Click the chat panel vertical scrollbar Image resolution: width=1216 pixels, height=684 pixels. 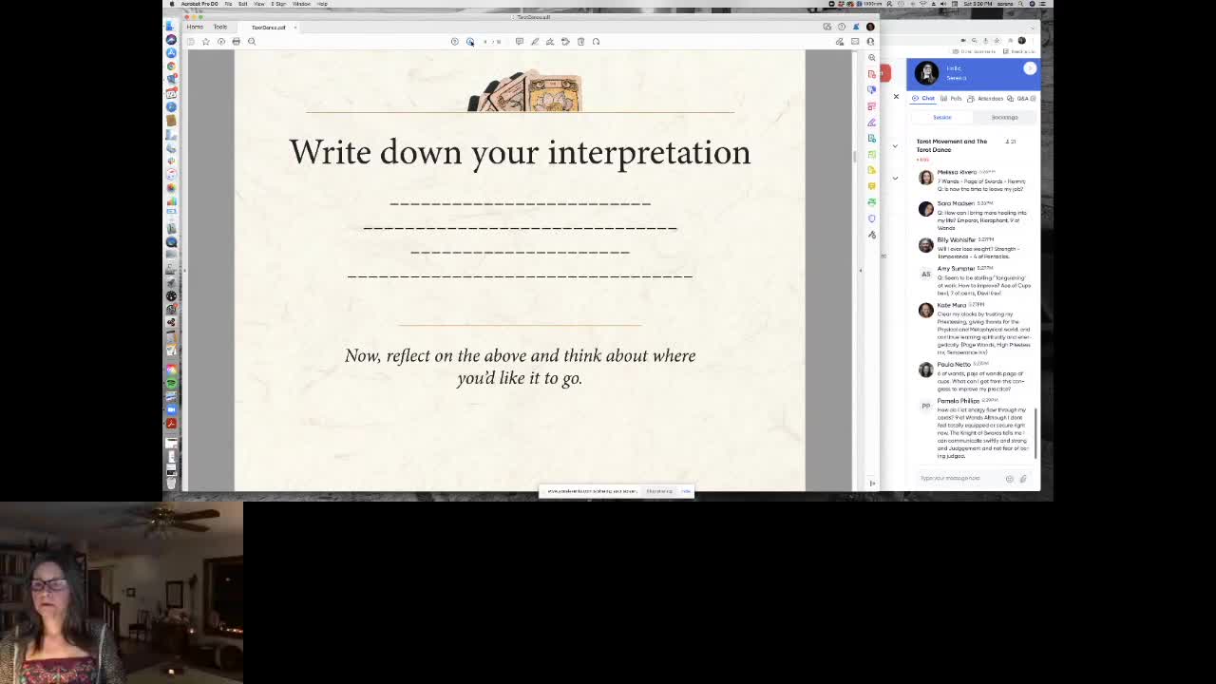[x=1036, y=432]
